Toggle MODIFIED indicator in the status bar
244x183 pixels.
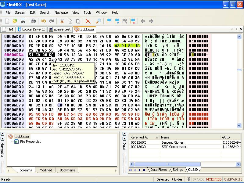[214, 179]
